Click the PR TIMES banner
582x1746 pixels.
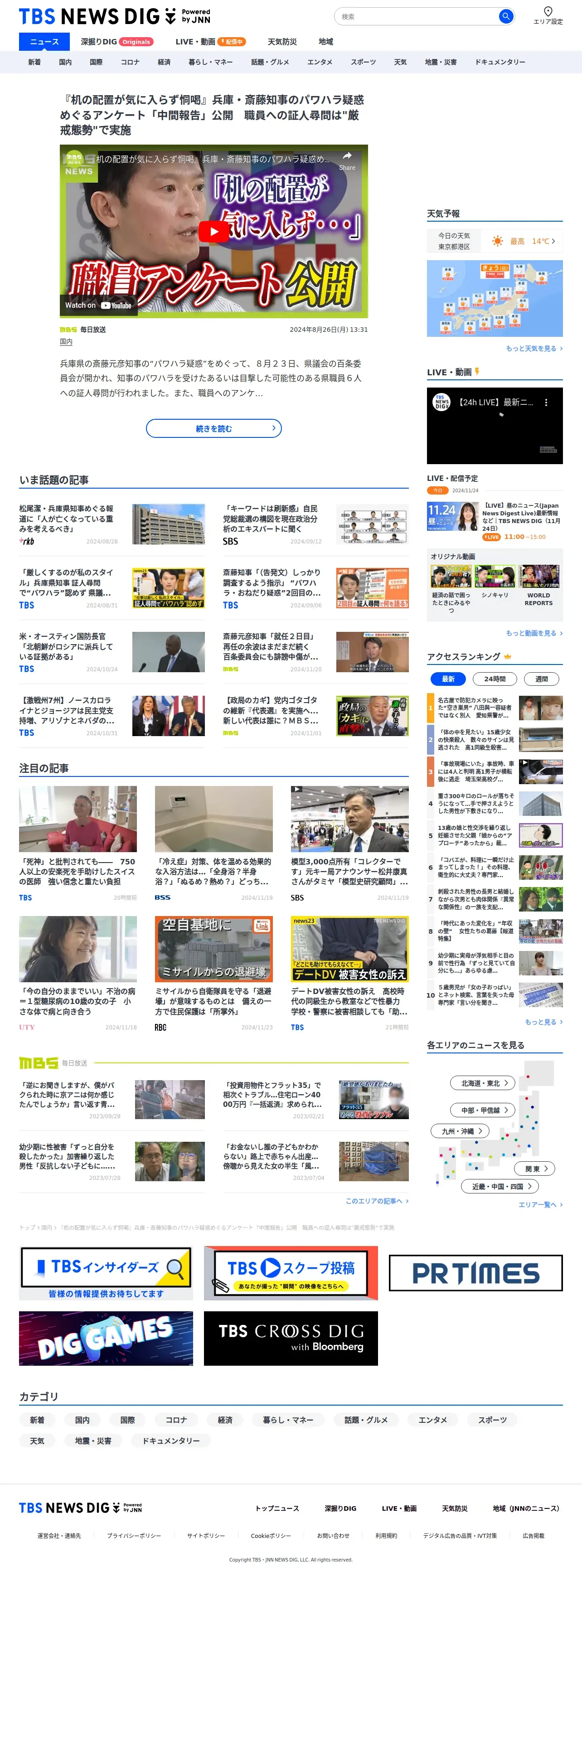click(x=475, y=1273)
